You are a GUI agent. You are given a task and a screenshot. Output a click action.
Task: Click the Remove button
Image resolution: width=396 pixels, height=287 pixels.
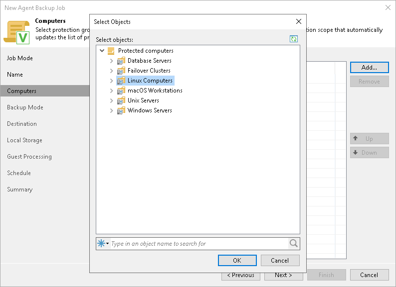click(369, 82)
